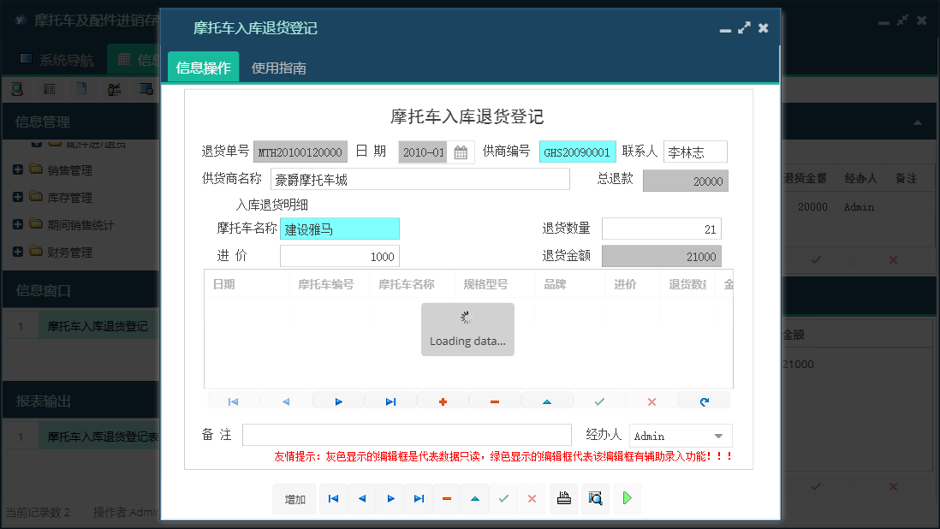Open the print dialog via printer icon
940x529 pixels.
563,499
